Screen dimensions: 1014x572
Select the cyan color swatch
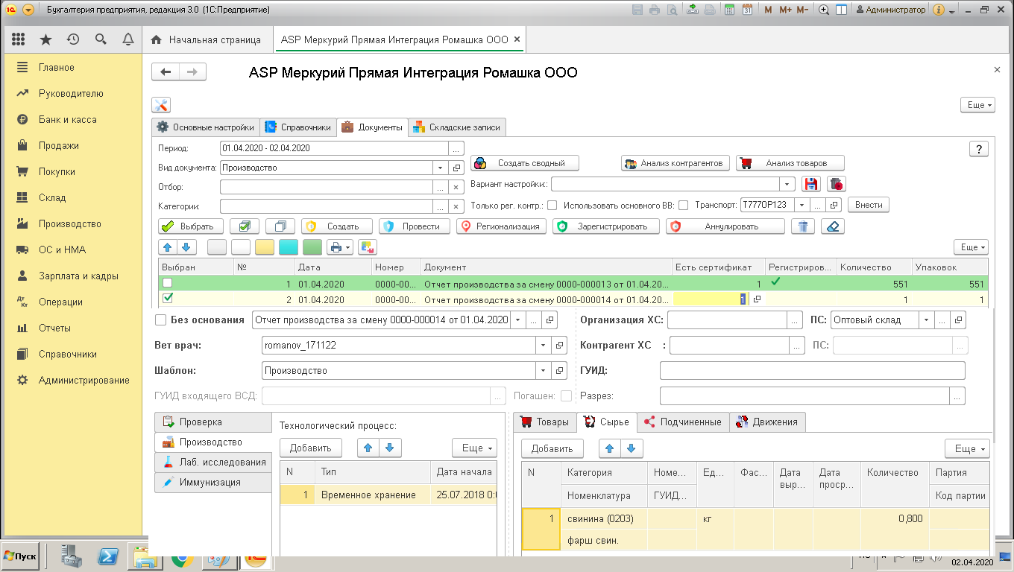point(289,247)
